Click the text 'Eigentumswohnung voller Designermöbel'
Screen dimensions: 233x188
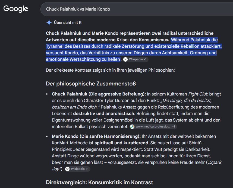(x=93, y=120)
